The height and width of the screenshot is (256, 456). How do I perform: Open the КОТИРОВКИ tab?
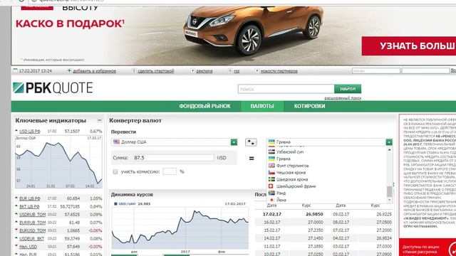click(x=309, y=106)
